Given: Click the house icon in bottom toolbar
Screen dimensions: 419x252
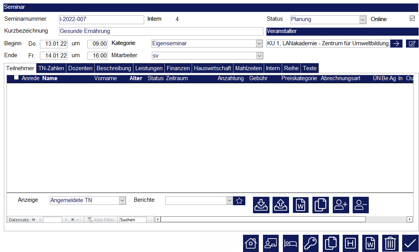Looking at the screenshot, I should 251,244.
